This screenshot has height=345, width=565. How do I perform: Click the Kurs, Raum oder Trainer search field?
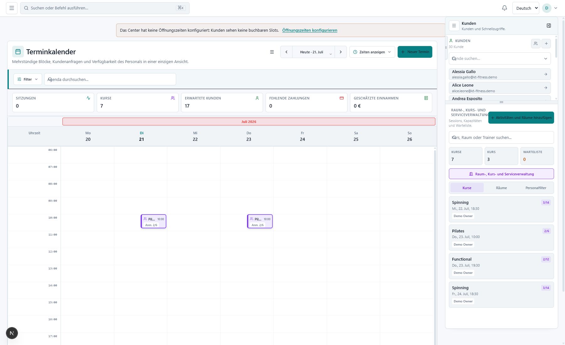[x=501, y=137]
